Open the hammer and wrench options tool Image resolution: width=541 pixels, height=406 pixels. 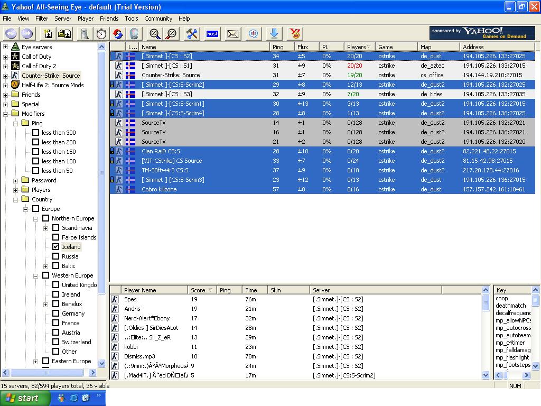[x=192, y=33]
